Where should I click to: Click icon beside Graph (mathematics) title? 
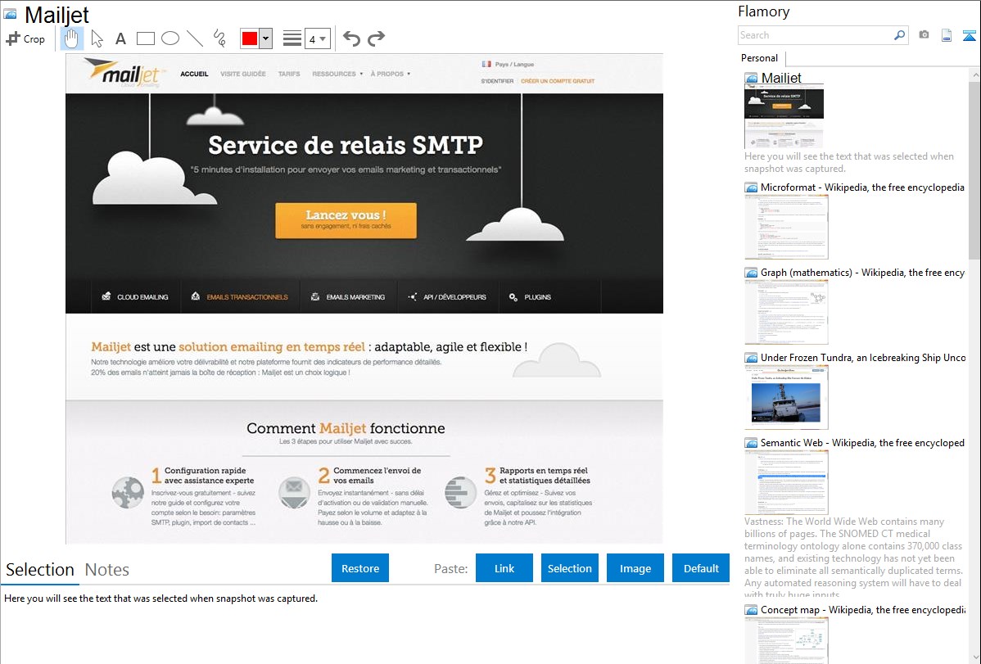pos(752,273)
